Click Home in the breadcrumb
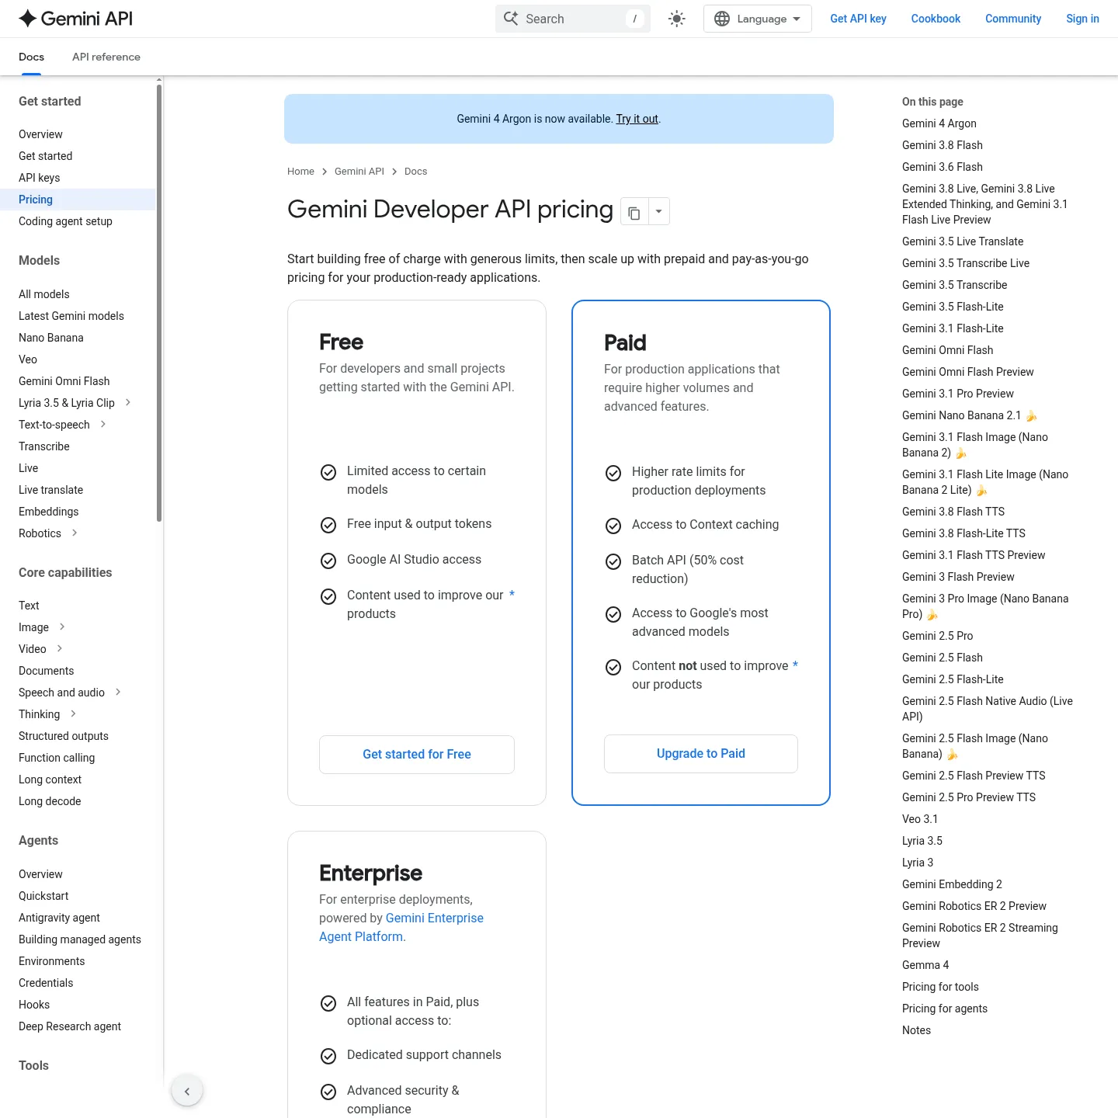The width and height of the screenshot is (1118, 1118). (x=300, y=172)
